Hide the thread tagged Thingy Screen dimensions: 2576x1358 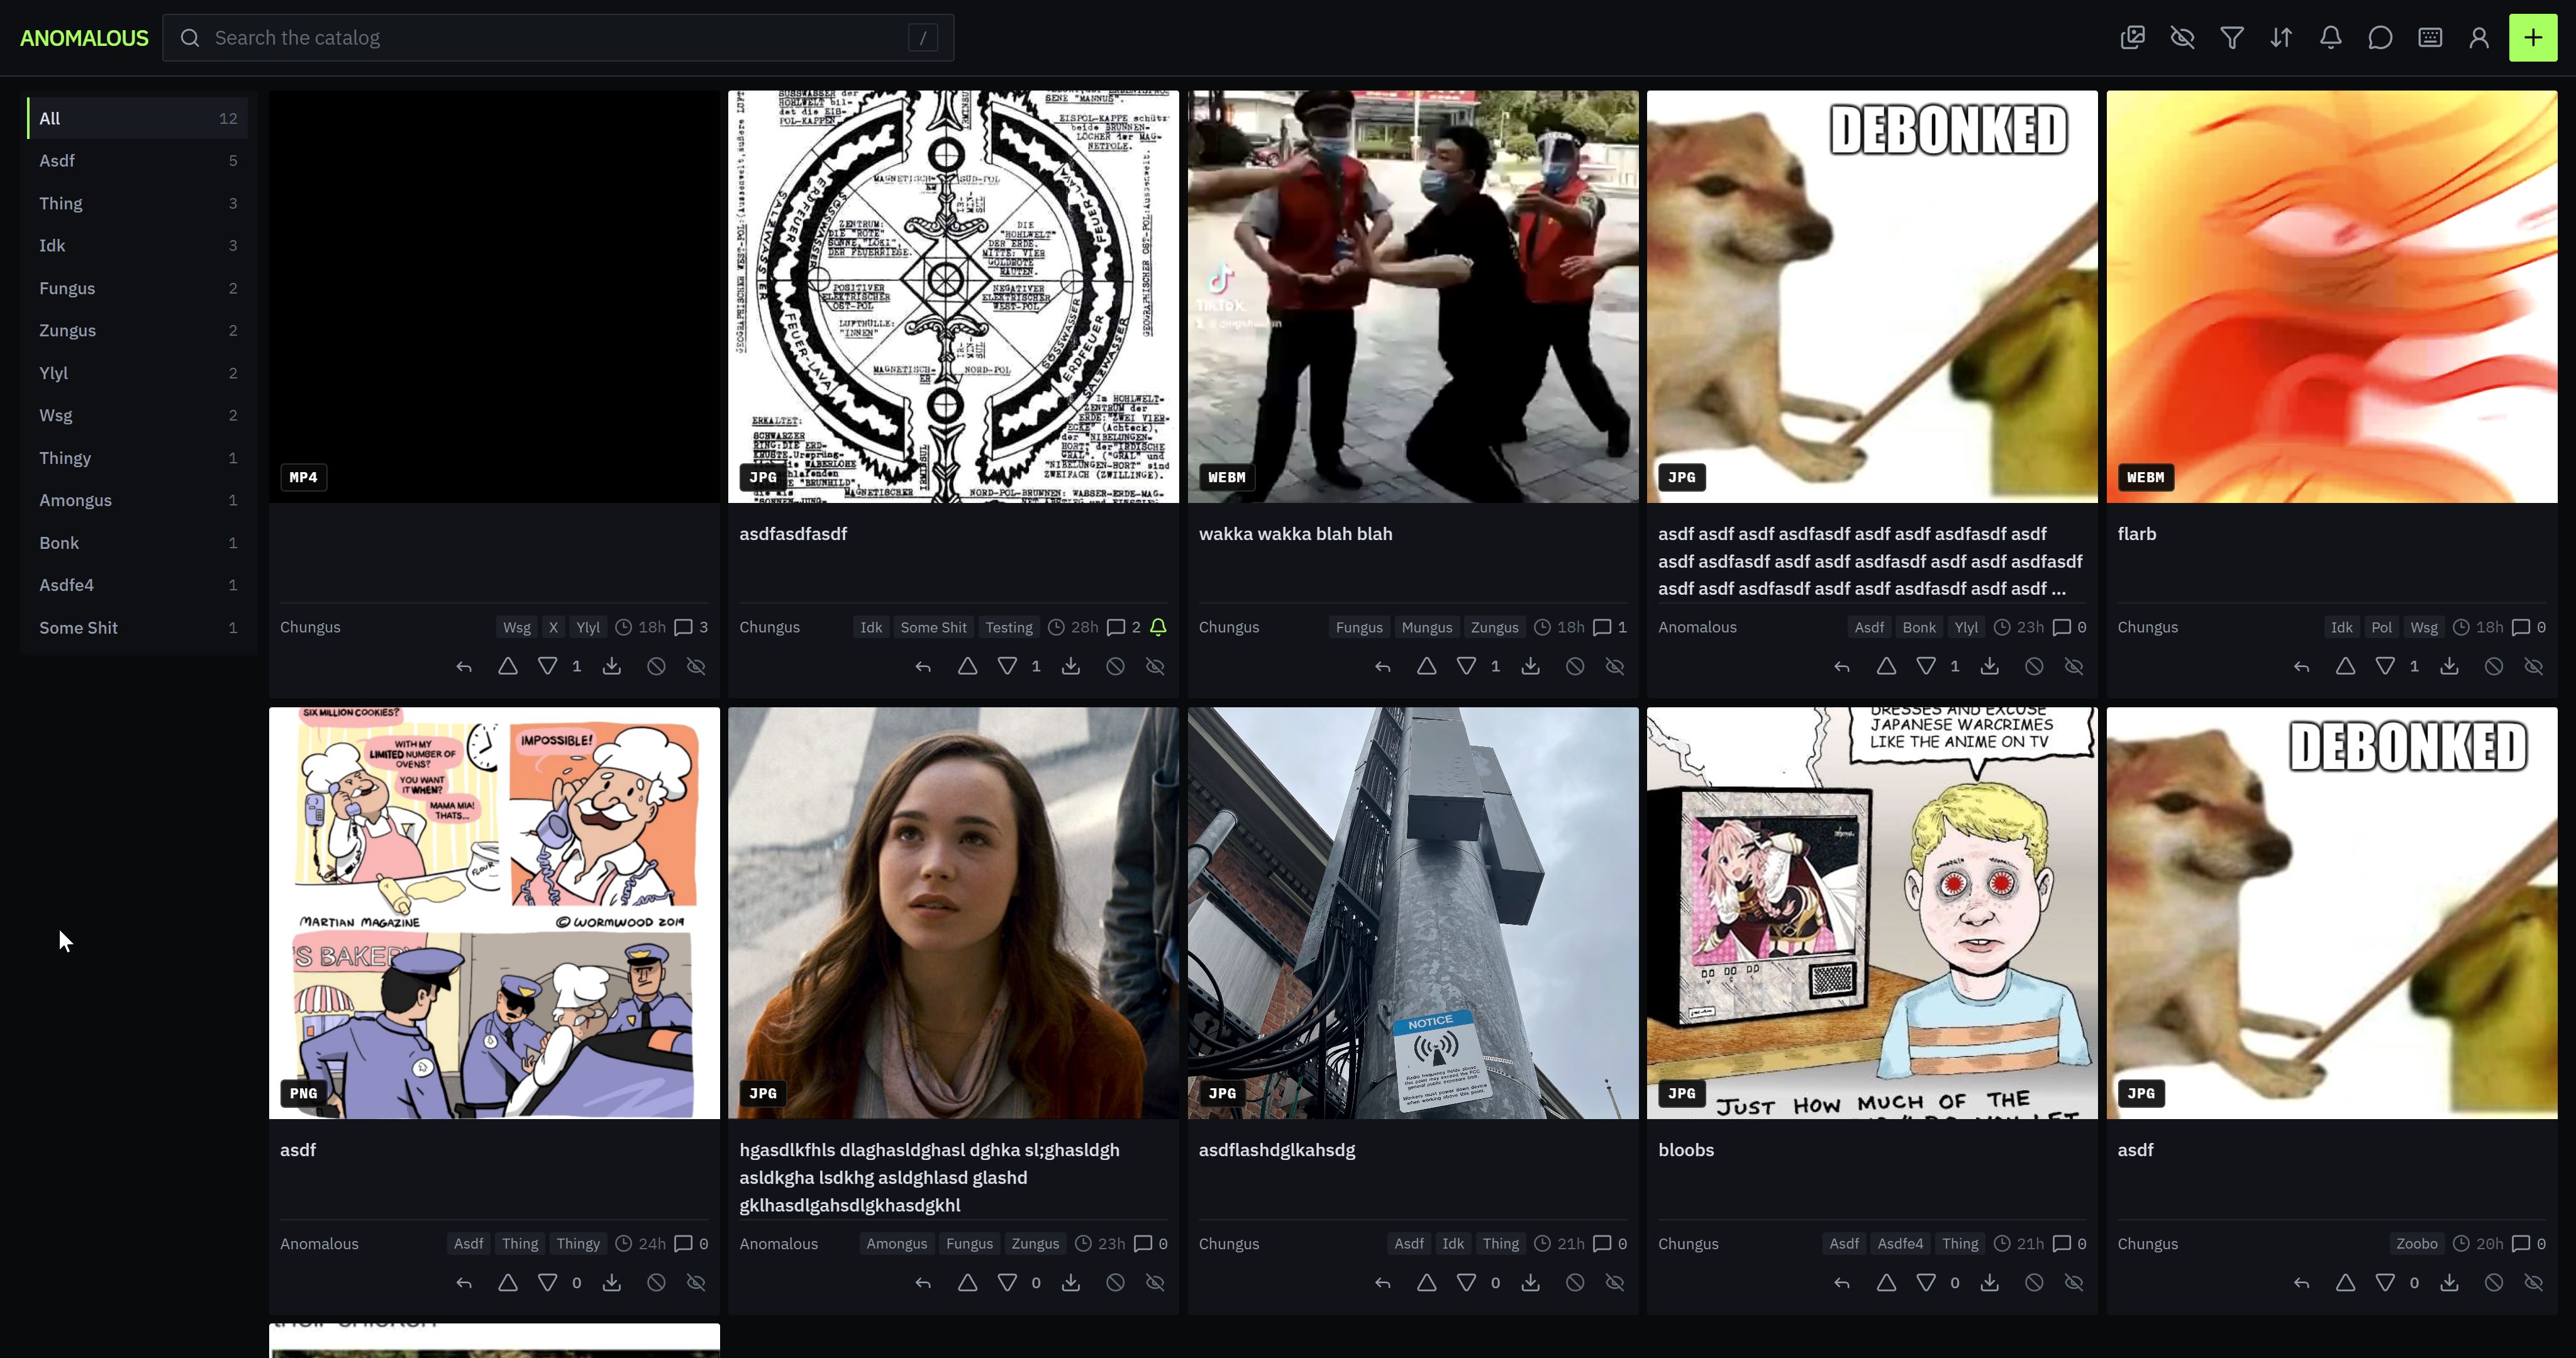[696, 1282]
